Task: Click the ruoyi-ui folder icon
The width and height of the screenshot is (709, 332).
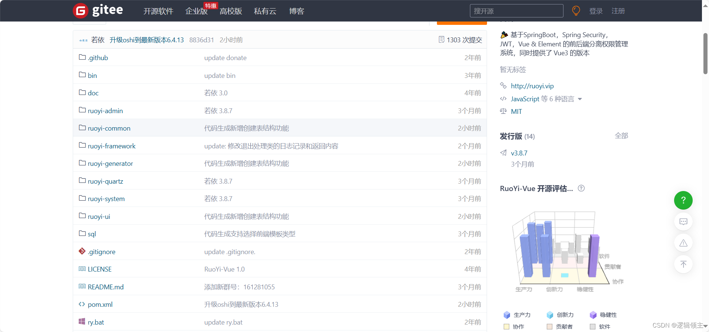Action: coord(82,216)
